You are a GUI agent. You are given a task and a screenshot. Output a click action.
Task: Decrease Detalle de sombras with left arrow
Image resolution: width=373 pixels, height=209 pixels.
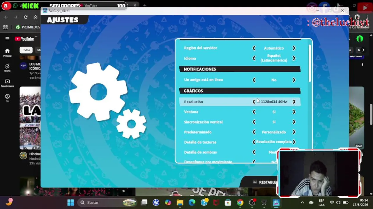[x=254, y=152]
